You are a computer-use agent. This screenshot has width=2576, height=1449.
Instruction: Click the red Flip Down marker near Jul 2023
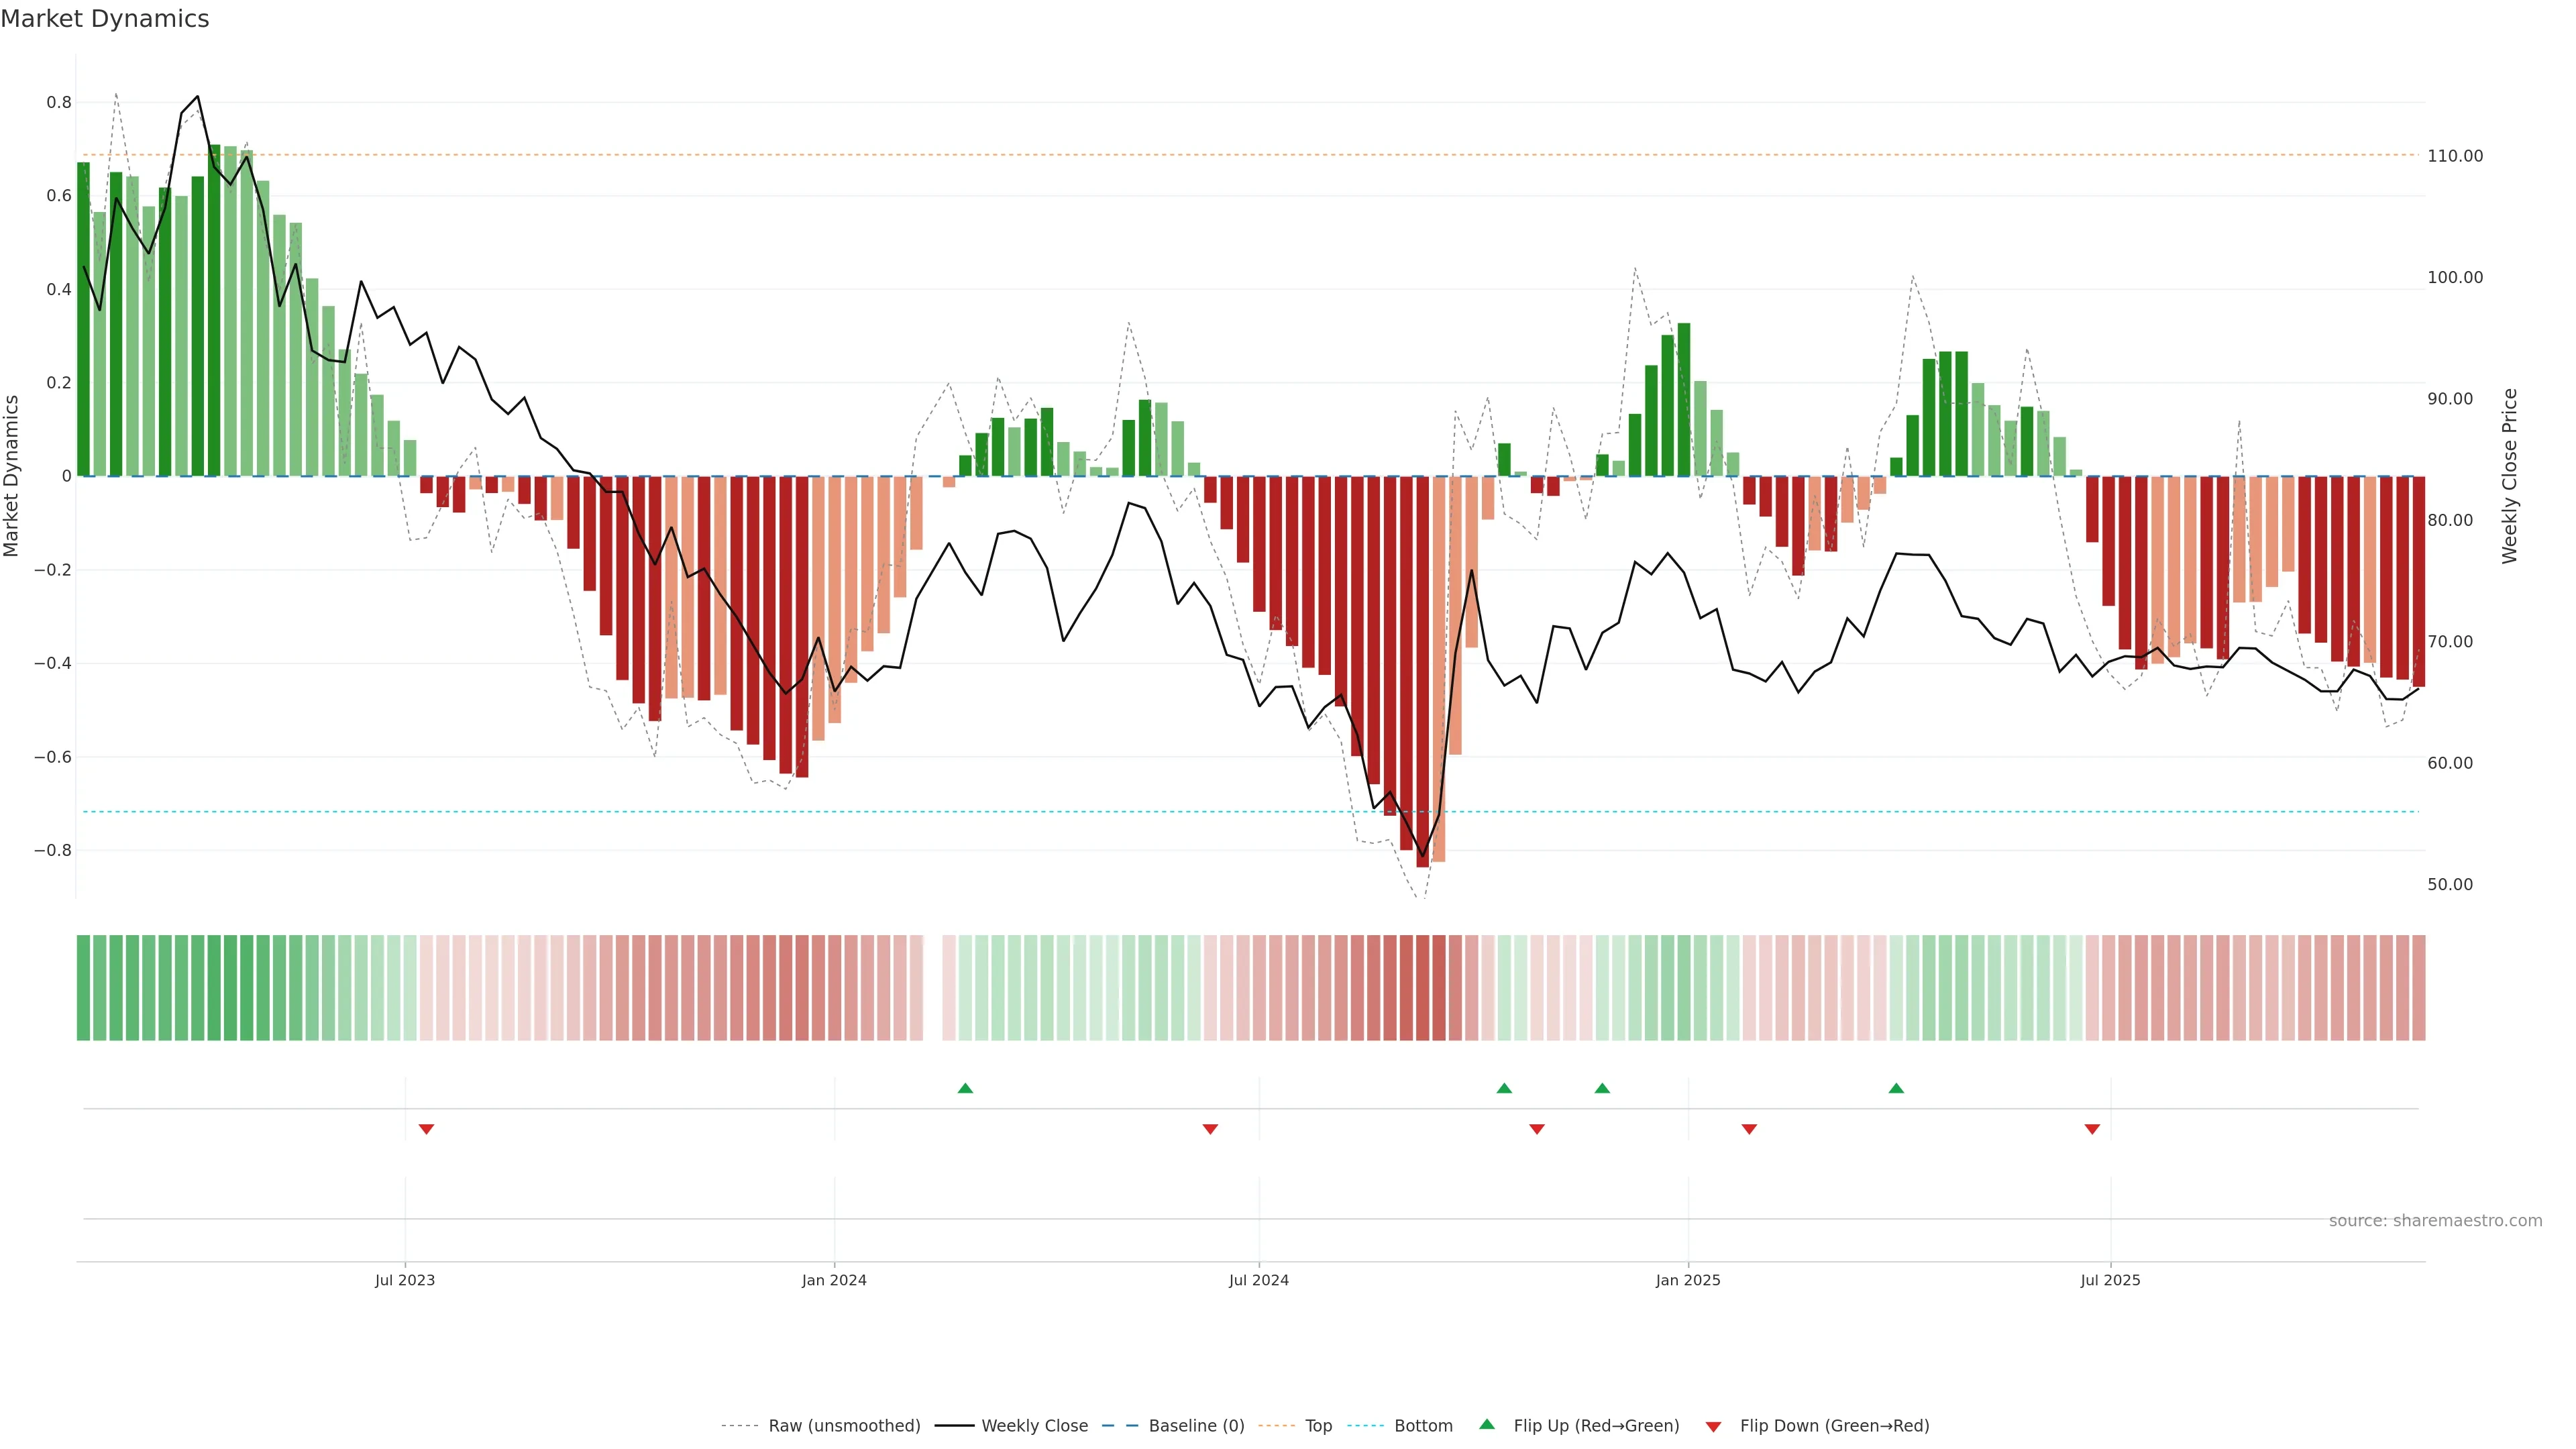point(426,1129)
